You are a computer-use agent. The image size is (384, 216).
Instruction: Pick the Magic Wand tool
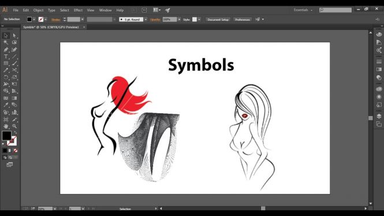click(x=6, y=42)
